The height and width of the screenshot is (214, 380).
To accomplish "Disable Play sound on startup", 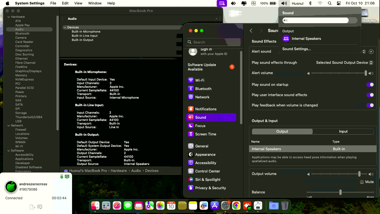I will [x=370, y=85].
